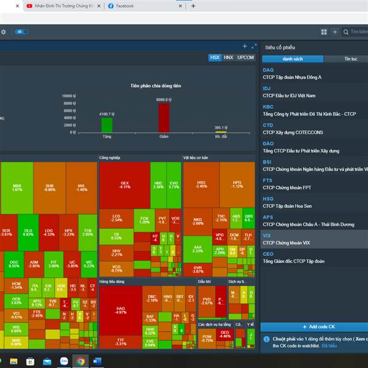This screenshot has height=368, width=368.
Task: Switch to the HNX exchange tab
Action: coord(228,58)
